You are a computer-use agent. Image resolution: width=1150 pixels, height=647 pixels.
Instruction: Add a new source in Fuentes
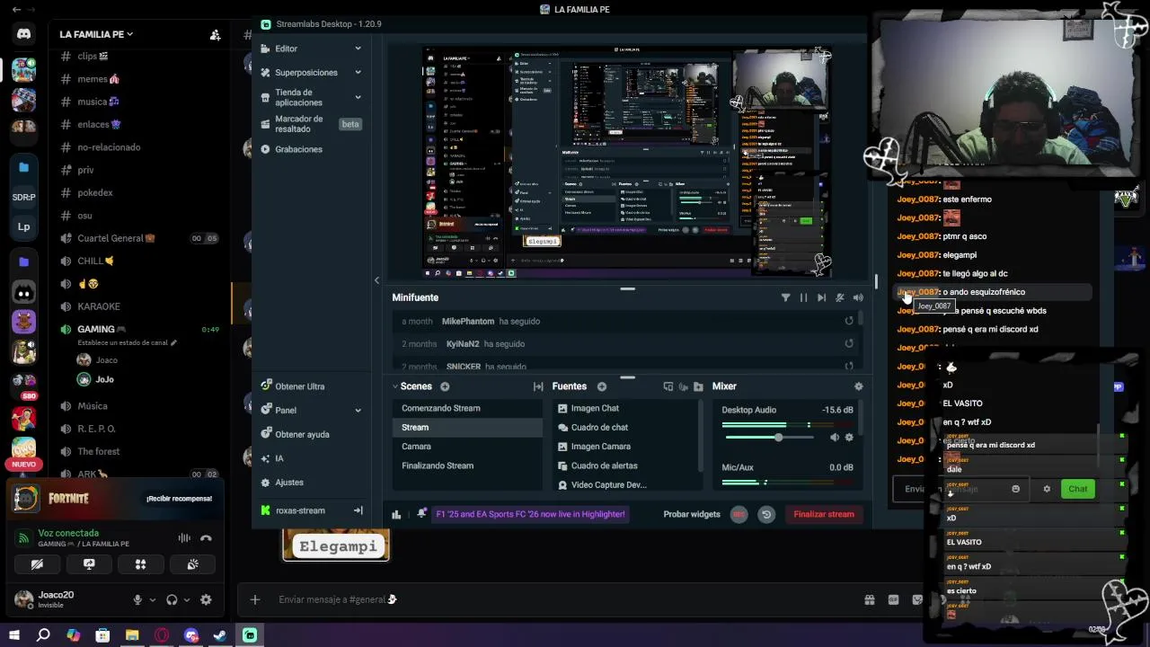[602, 386]
